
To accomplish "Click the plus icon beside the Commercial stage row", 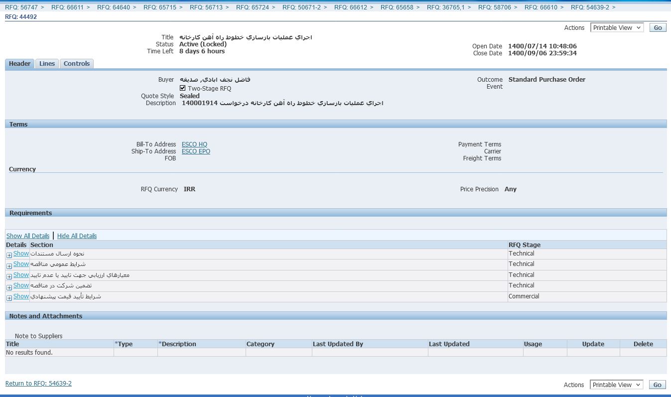I will click(x=9, y=298).
